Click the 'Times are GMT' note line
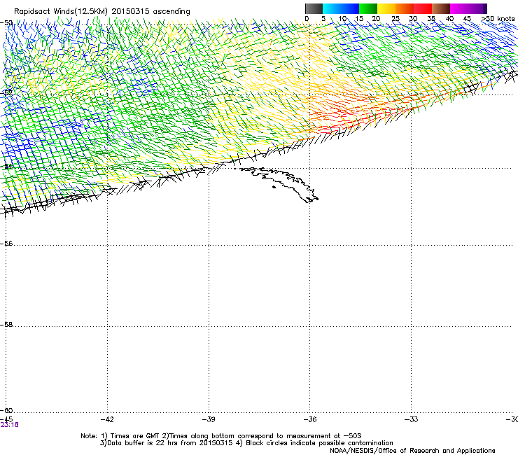518x455 pixels. pyautogui.click(x=221, y=436)
